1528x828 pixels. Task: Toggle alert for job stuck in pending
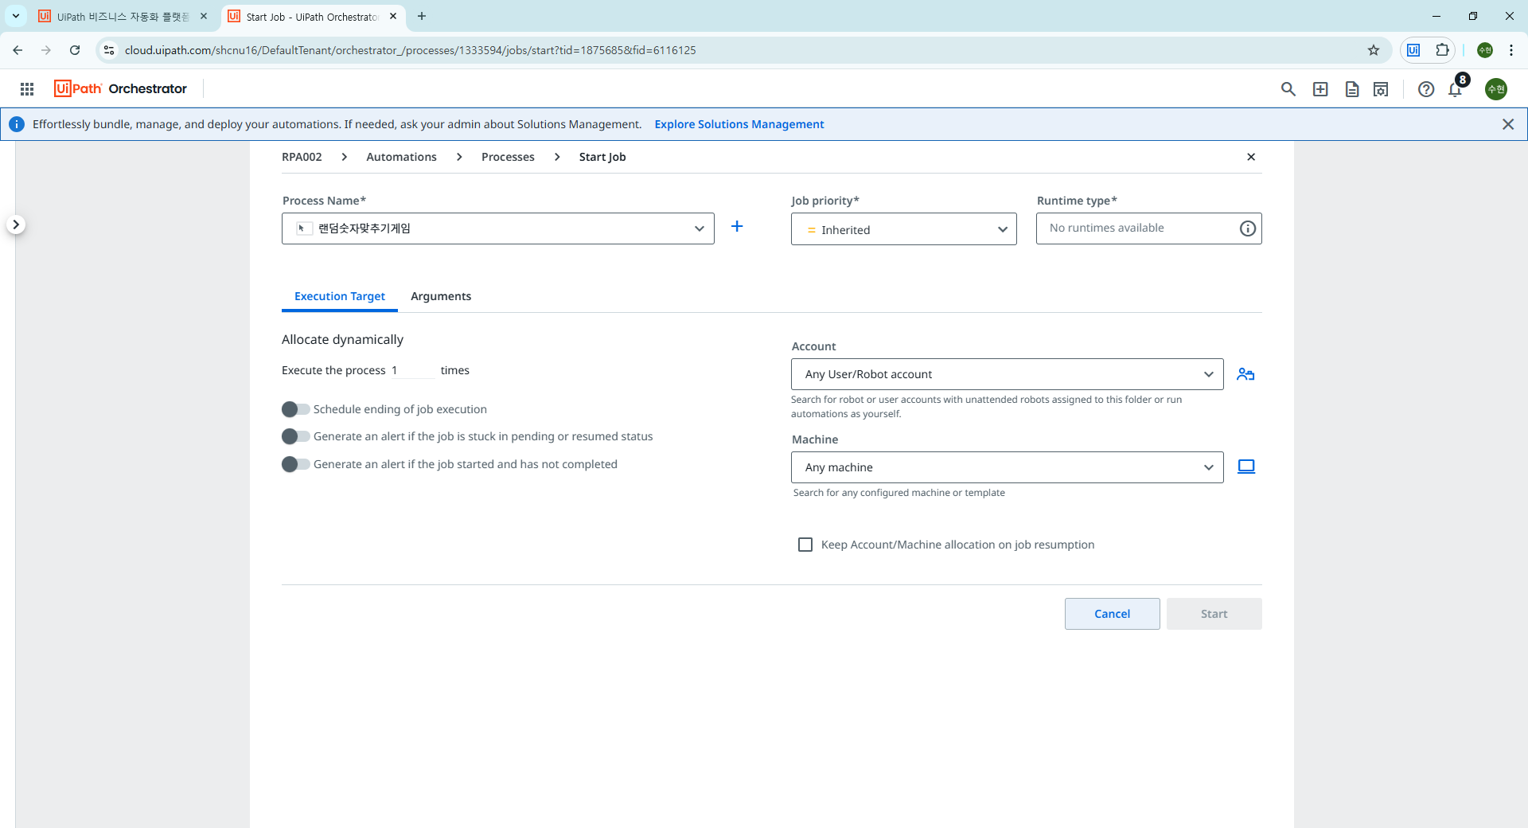[295, 436]
